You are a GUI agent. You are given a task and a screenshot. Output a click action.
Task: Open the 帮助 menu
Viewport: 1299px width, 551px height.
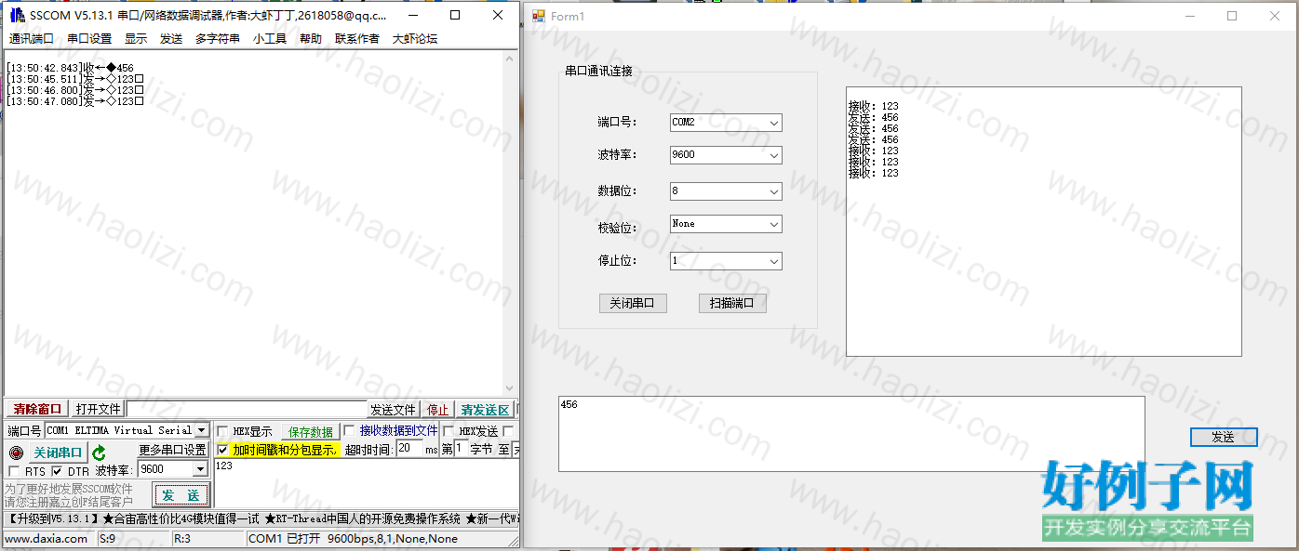[311, 39]
